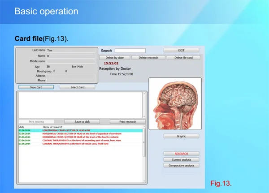Click the Last name field containing Tom

click(x=71, y=50)
